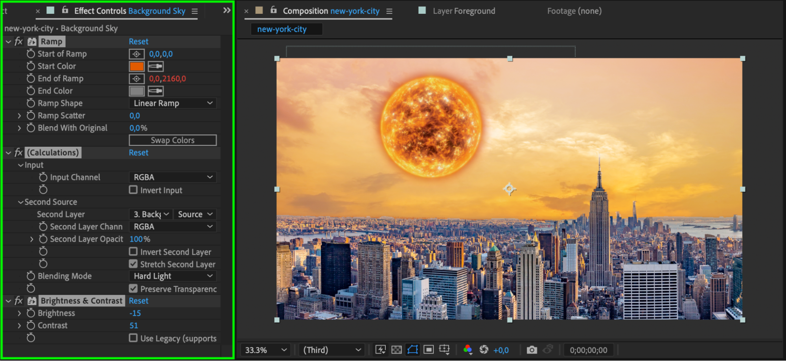Switch to the Layer Foreground tab
Screen dimensions: 786x361
pos(463,11)
